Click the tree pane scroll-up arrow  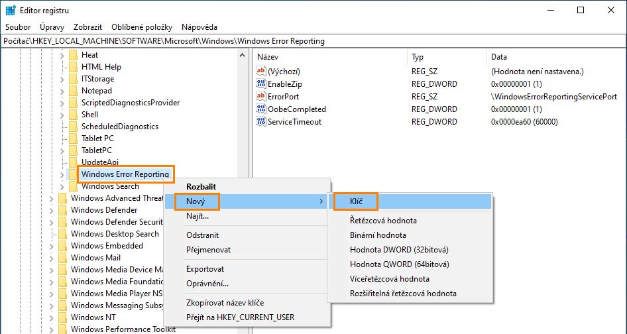(x=242, y=55)
